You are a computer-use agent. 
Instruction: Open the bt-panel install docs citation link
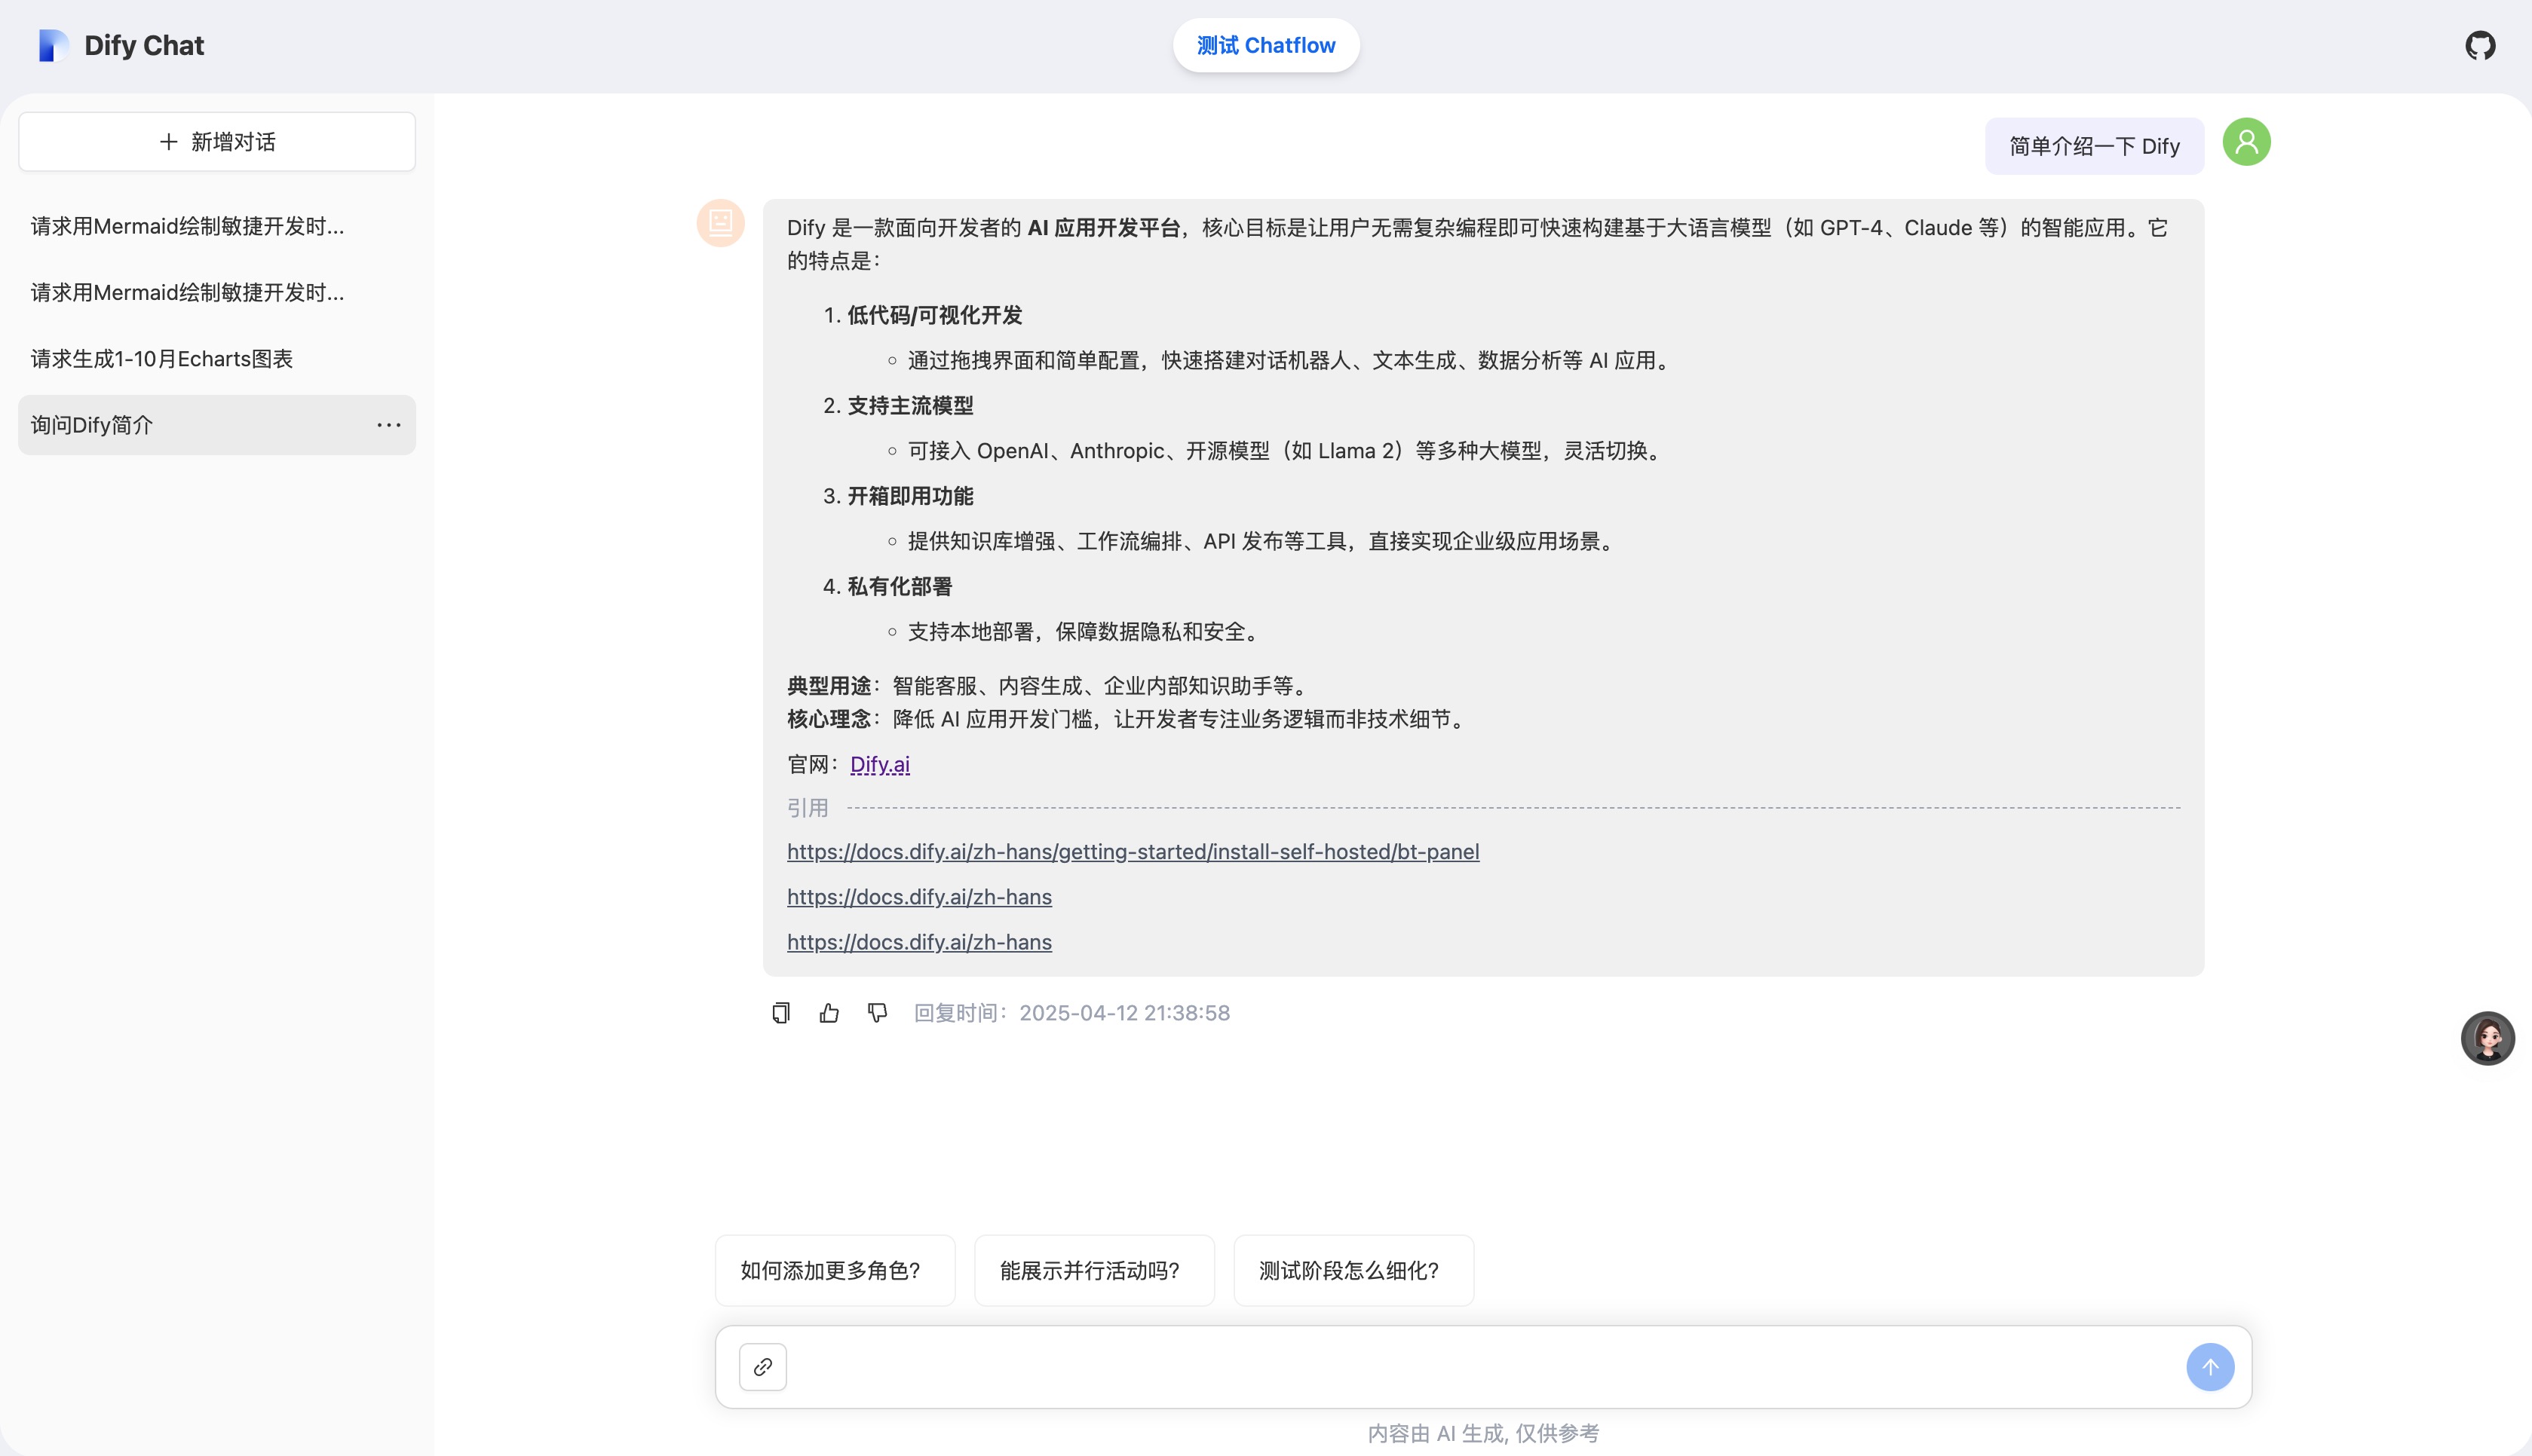coord(1133,851)
